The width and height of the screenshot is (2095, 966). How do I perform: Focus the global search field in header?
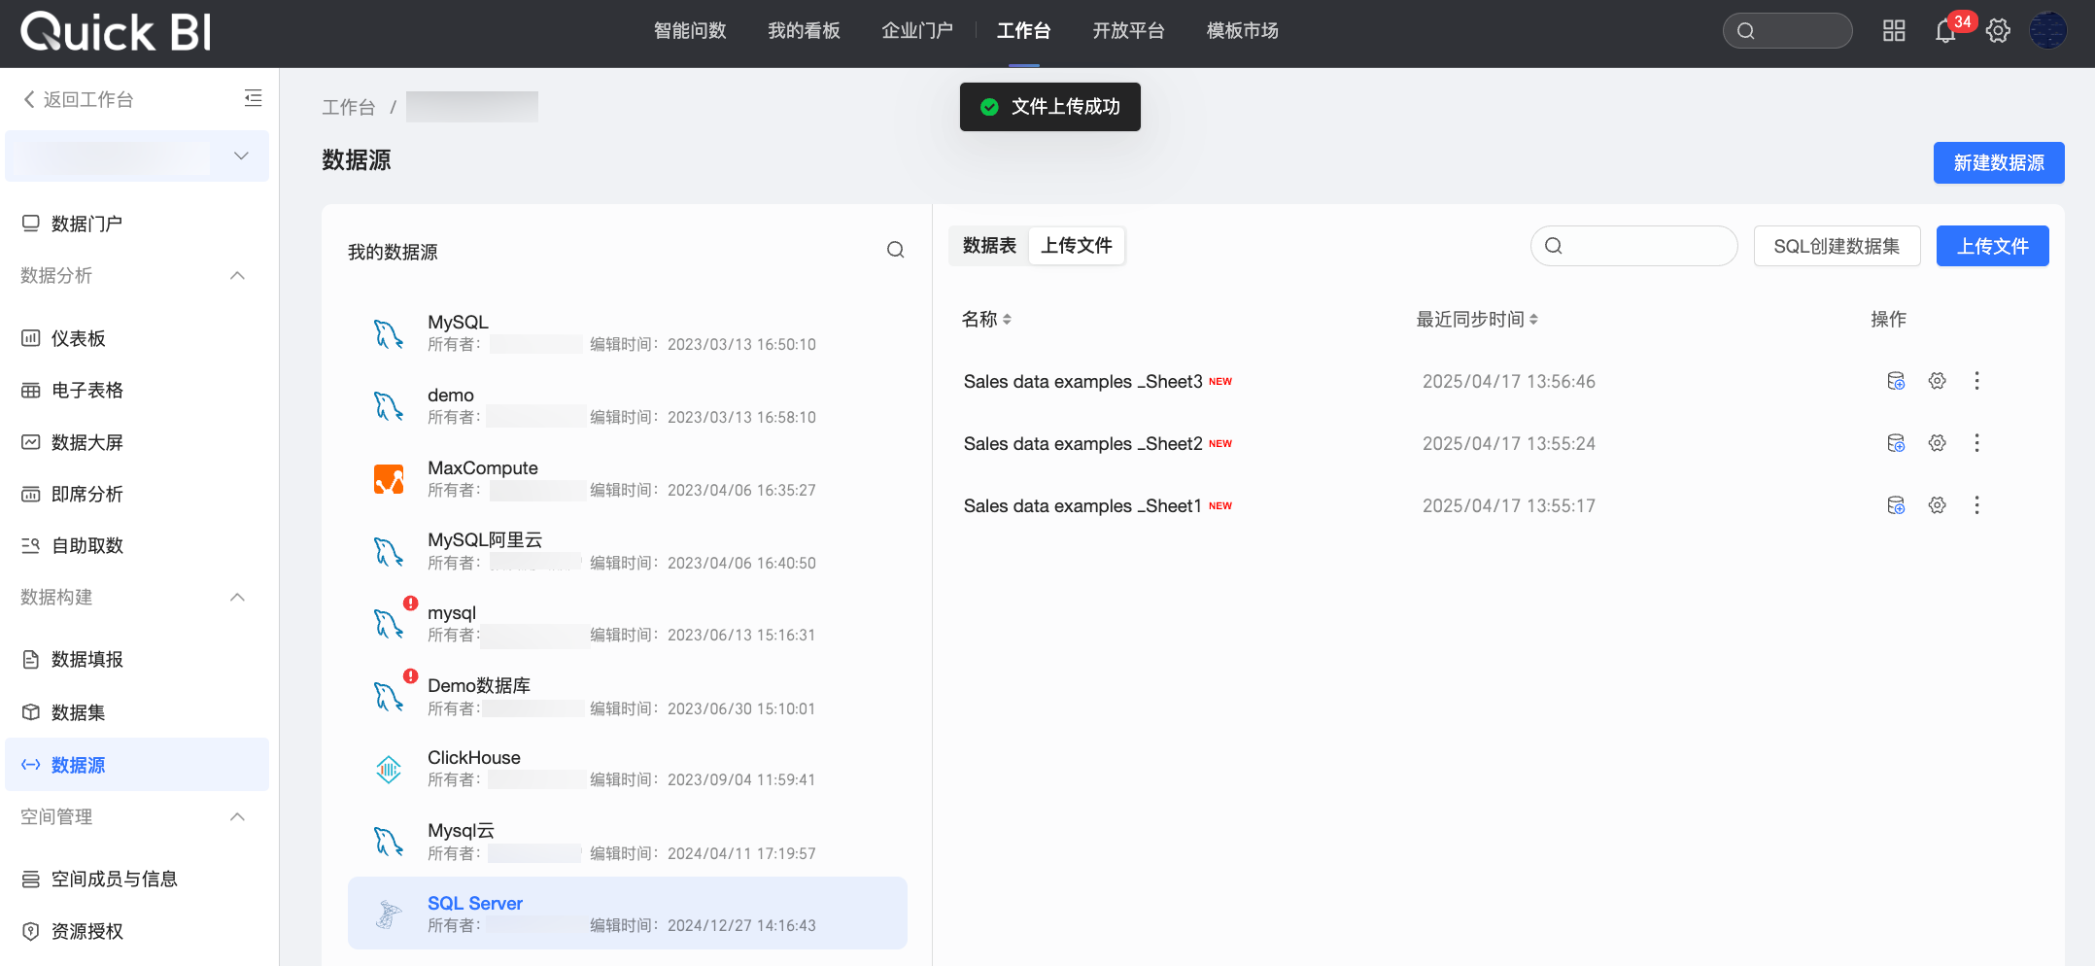tap(1787, 31)
